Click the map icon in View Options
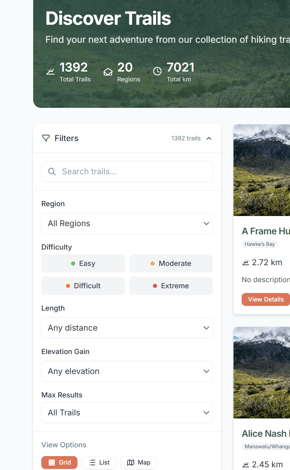The height and width of the screenshot is (470, 290). (131, 463)
